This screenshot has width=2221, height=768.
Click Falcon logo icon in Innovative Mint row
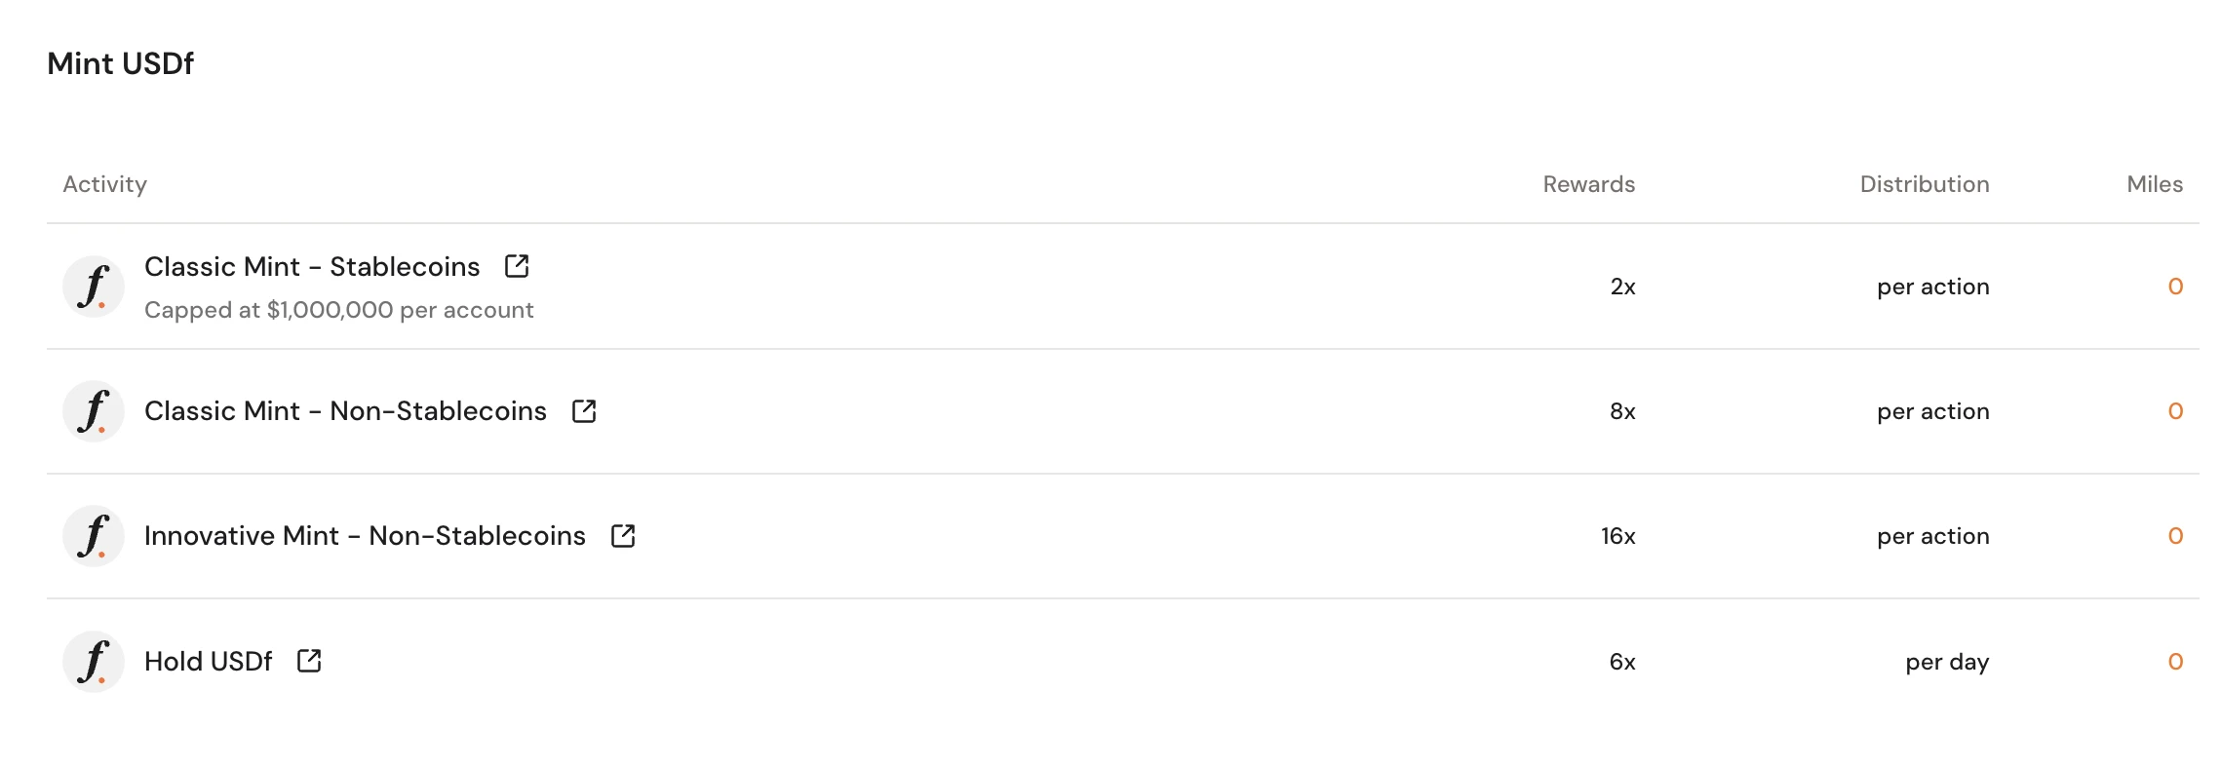[94, 536]
